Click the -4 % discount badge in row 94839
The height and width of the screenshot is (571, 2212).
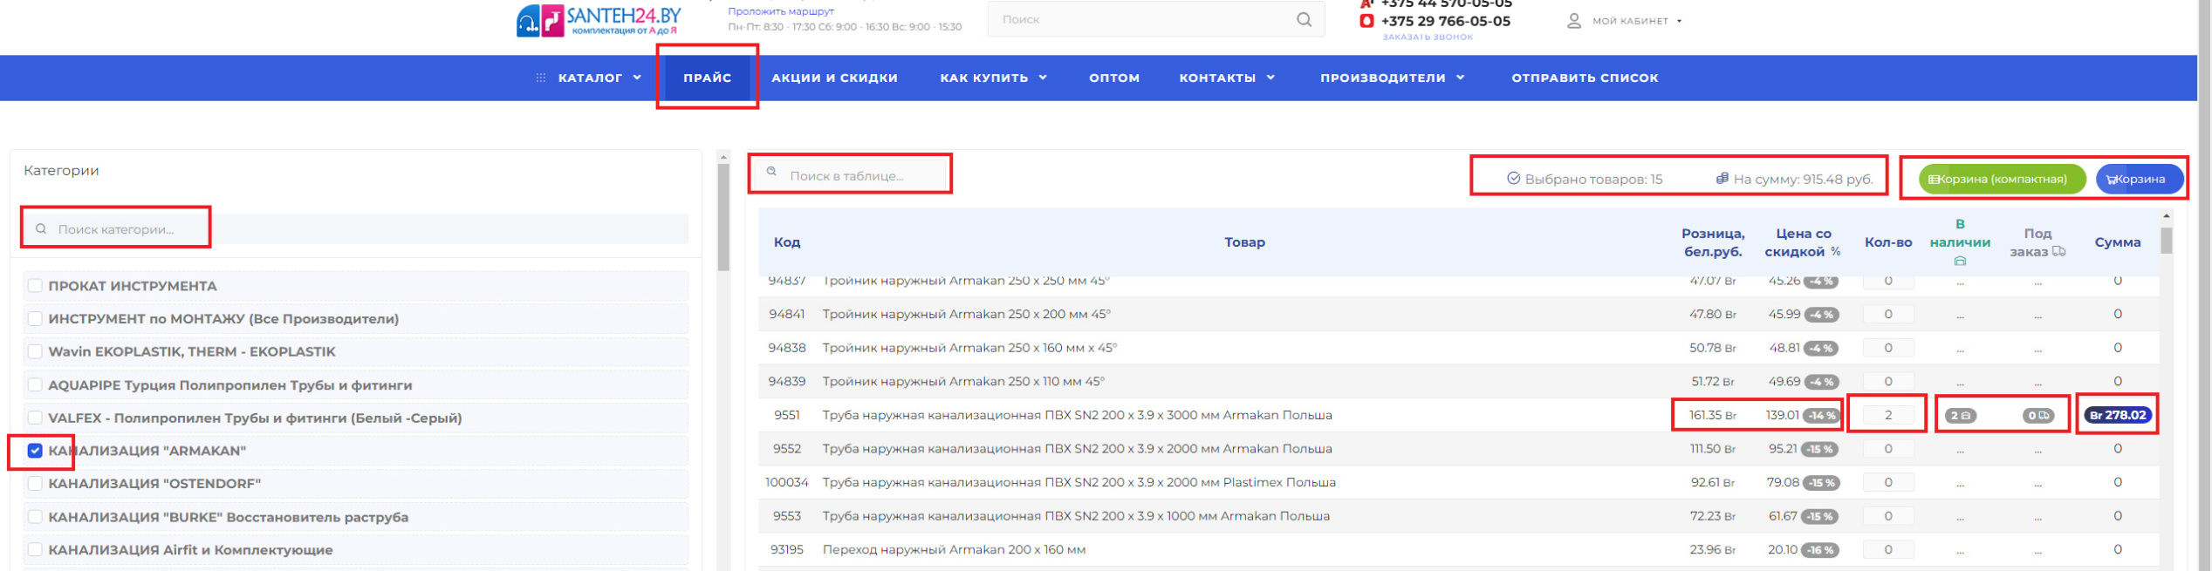coord(1821,382)
